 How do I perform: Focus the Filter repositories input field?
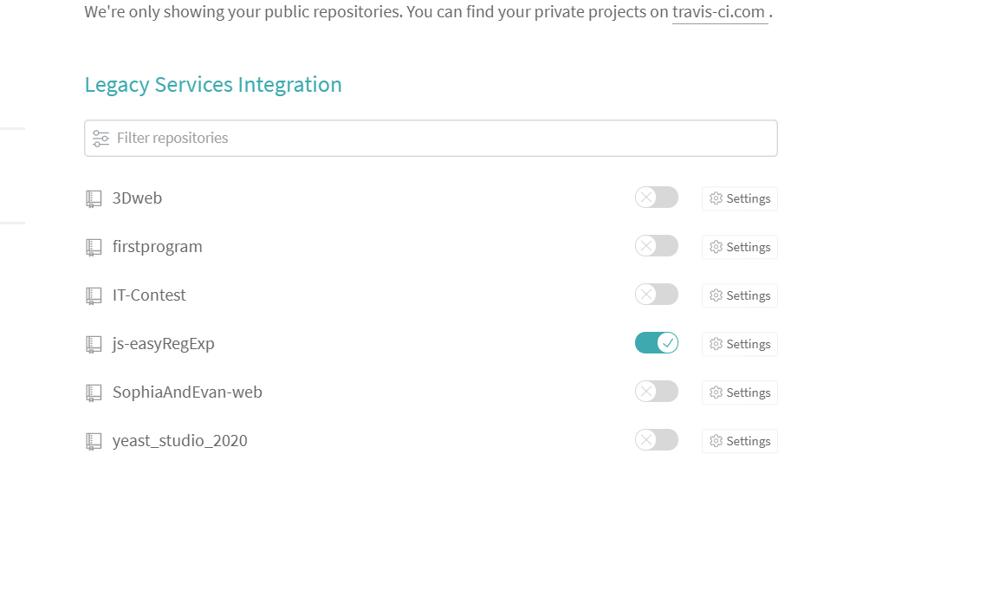coord(442,139)
